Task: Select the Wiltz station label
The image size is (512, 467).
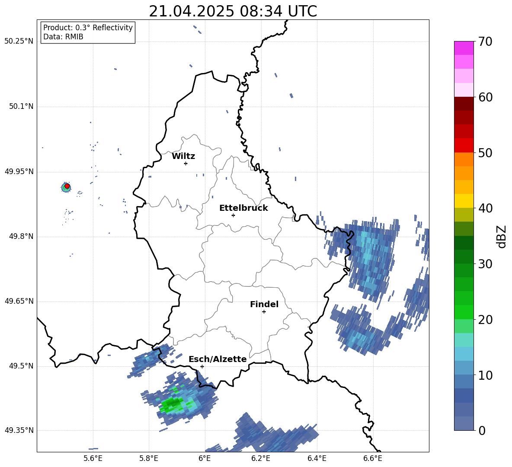Action: [183, 156]
